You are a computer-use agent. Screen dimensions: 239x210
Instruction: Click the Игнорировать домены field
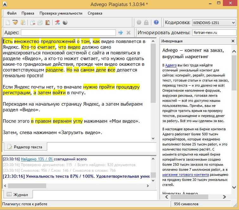click(x=214, y=33)
